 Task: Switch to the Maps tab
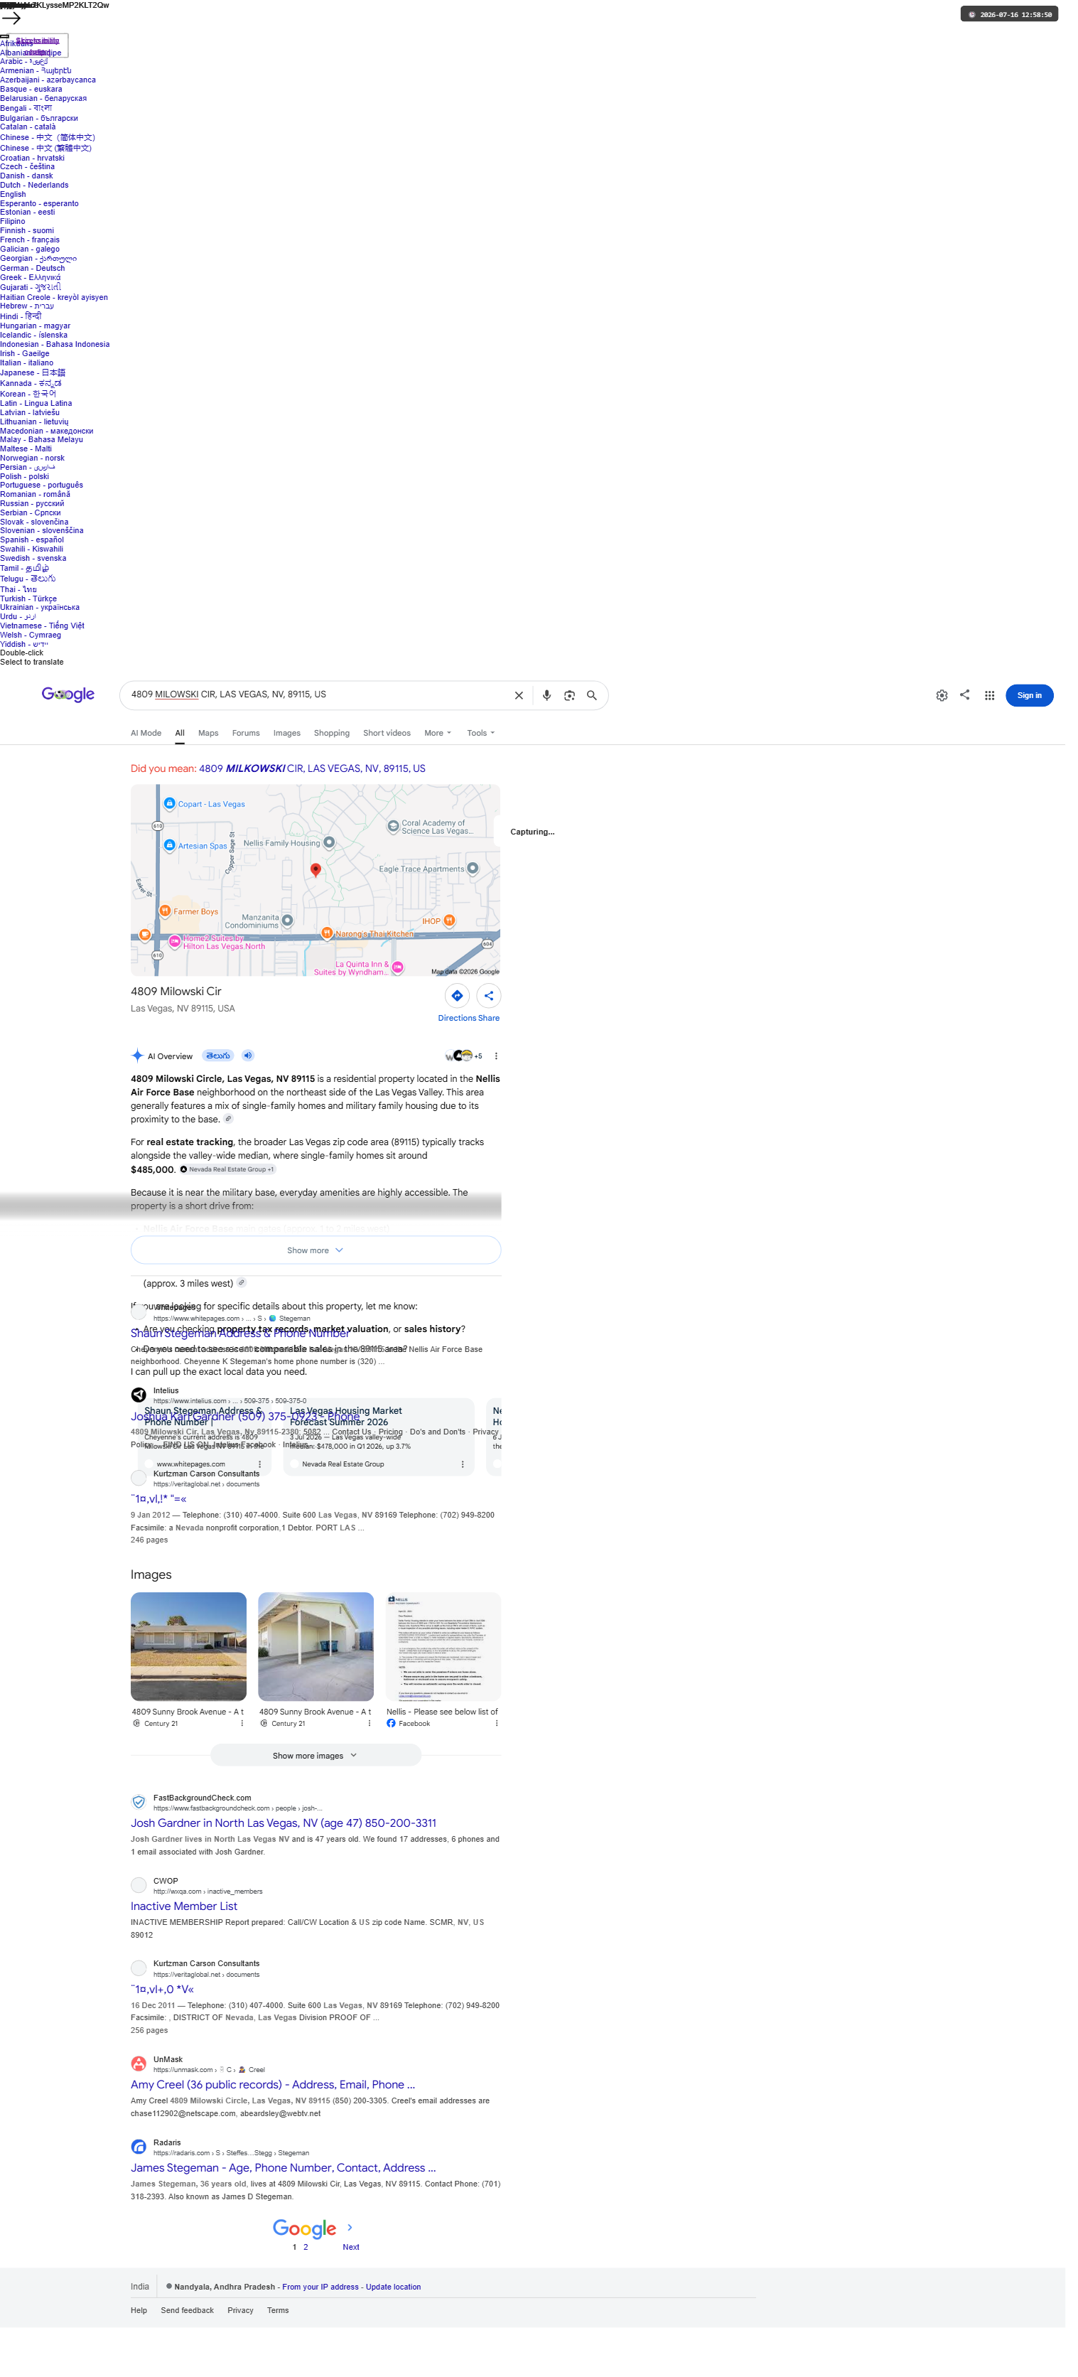[211, 742]
